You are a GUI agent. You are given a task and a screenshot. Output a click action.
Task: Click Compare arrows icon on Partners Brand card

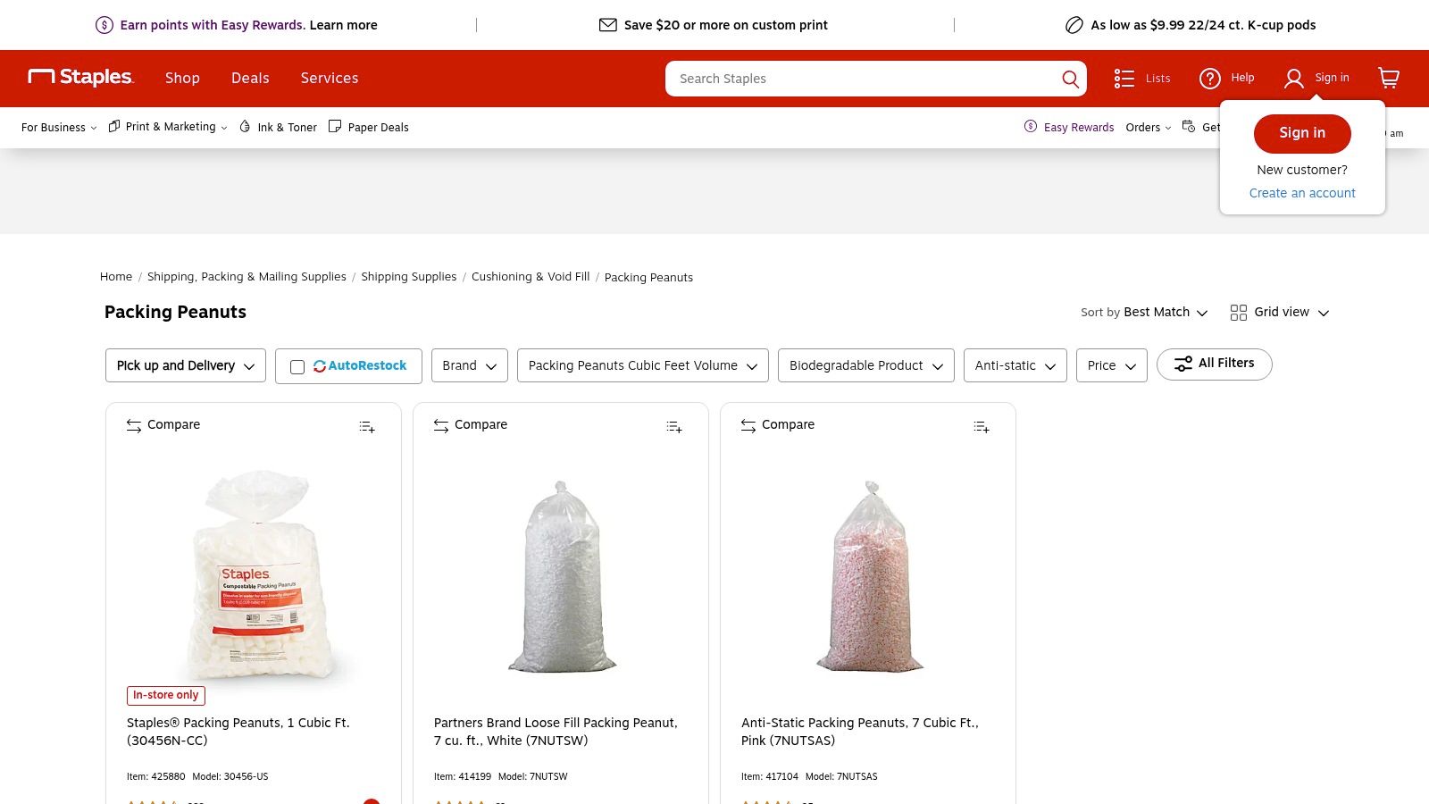(441, 426)
